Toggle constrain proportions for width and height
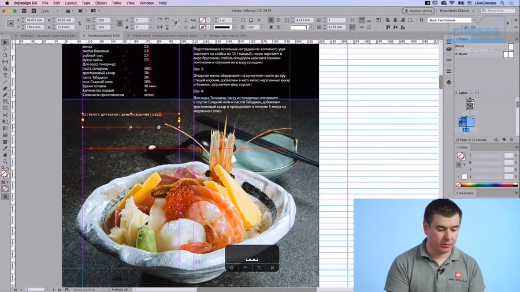This screenshot has width=520, height=292. (x=80, y=24)
